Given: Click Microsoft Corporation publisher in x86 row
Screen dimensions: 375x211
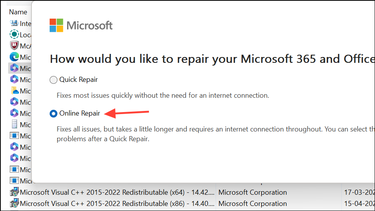Looking at the screenshot, I should pos(252,203).
